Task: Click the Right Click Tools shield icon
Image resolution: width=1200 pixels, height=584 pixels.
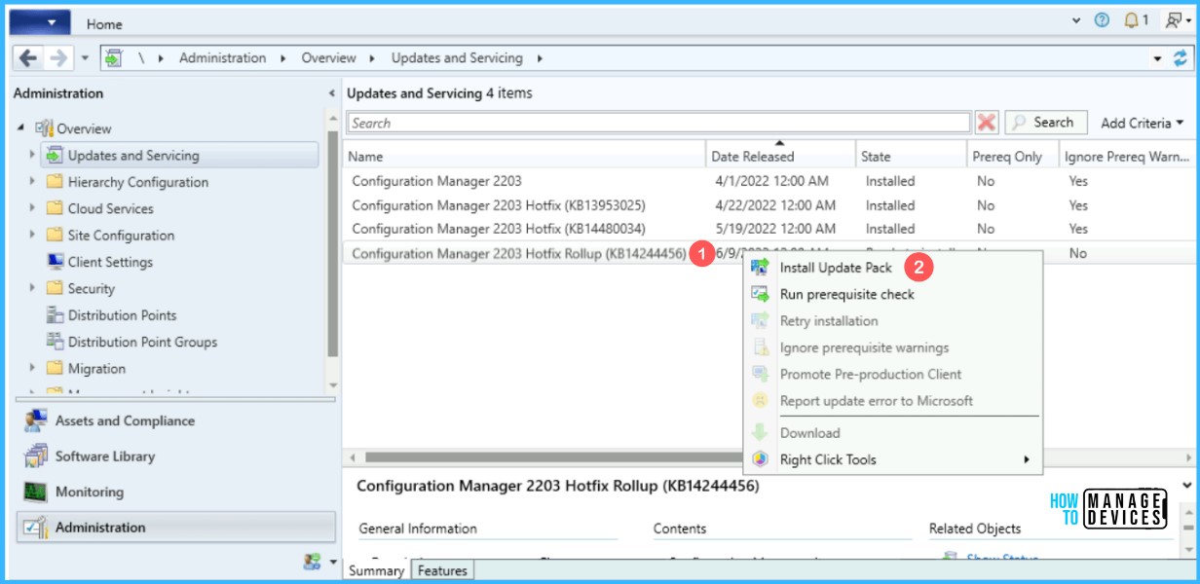Action: [x=761, y=459]
